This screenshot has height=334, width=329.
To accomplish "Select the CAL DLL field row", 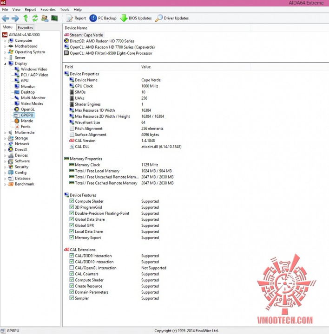I will click(125, 147).
